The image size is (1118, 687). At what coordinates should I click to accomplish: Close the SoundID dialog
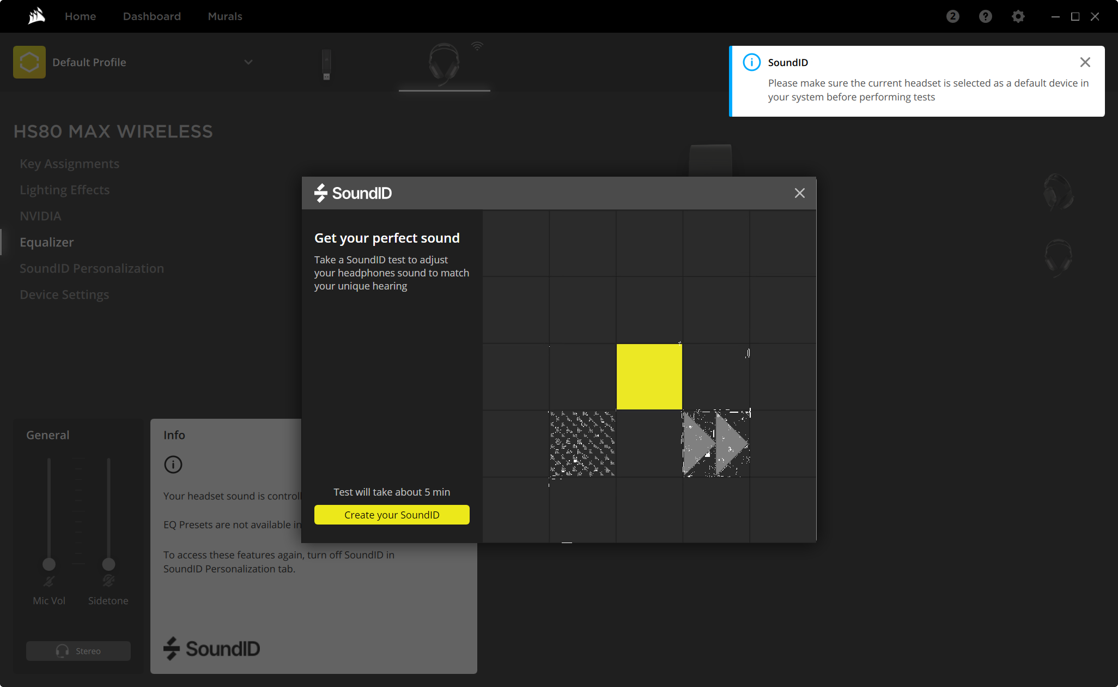click(799, 193)
